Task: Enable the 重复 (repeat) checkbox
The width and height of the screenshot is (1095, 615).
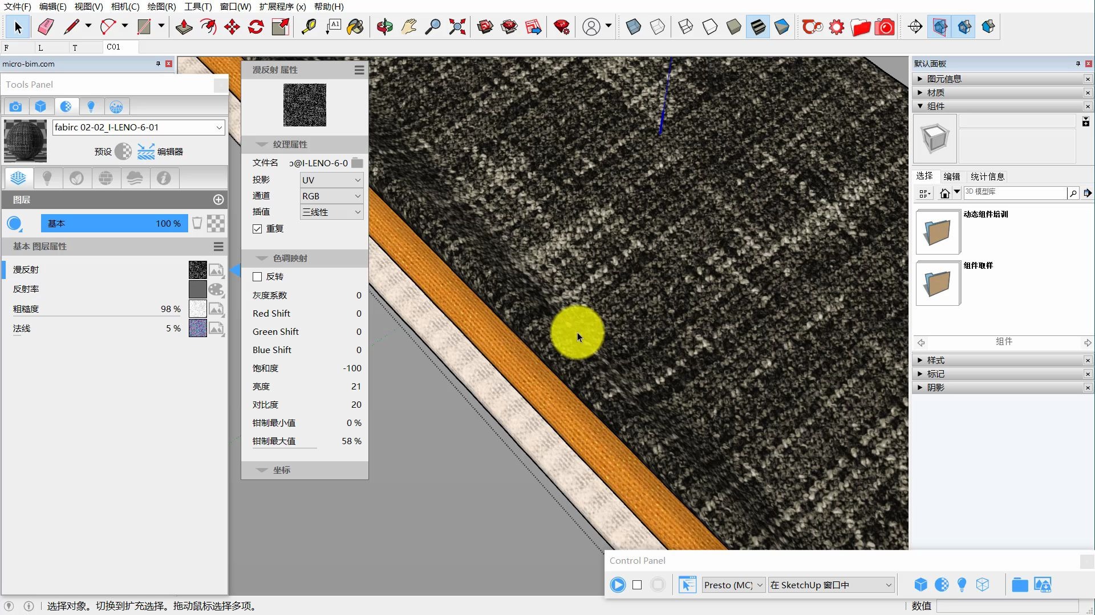Action: (257, 228)
